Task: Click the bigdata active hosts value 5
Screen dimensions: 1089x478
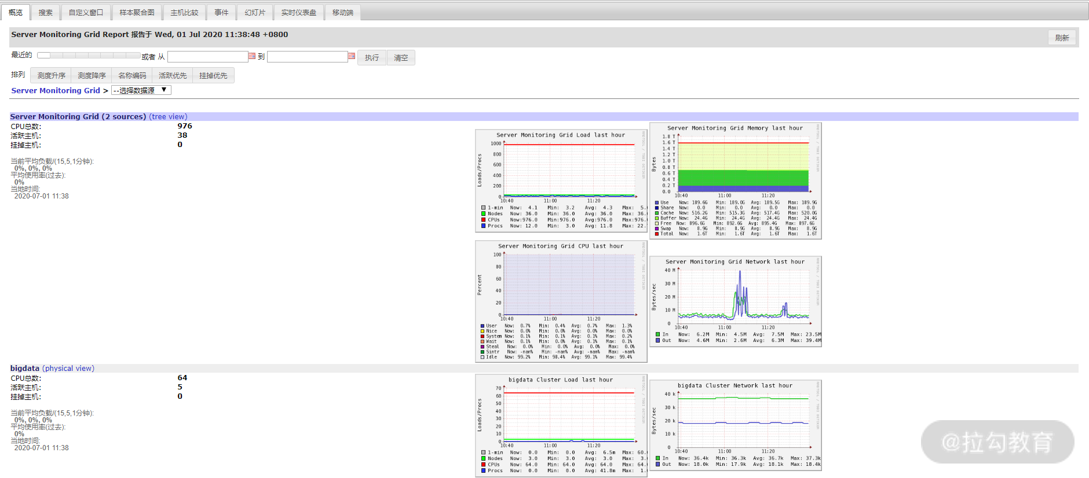Action: click(180, 387)
